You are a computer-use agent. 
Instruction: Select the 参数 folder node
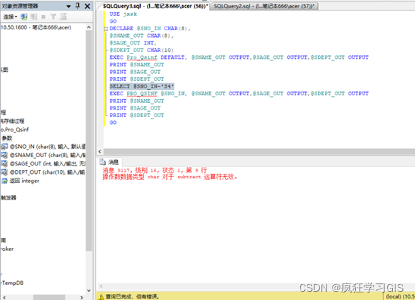[7, 138]
